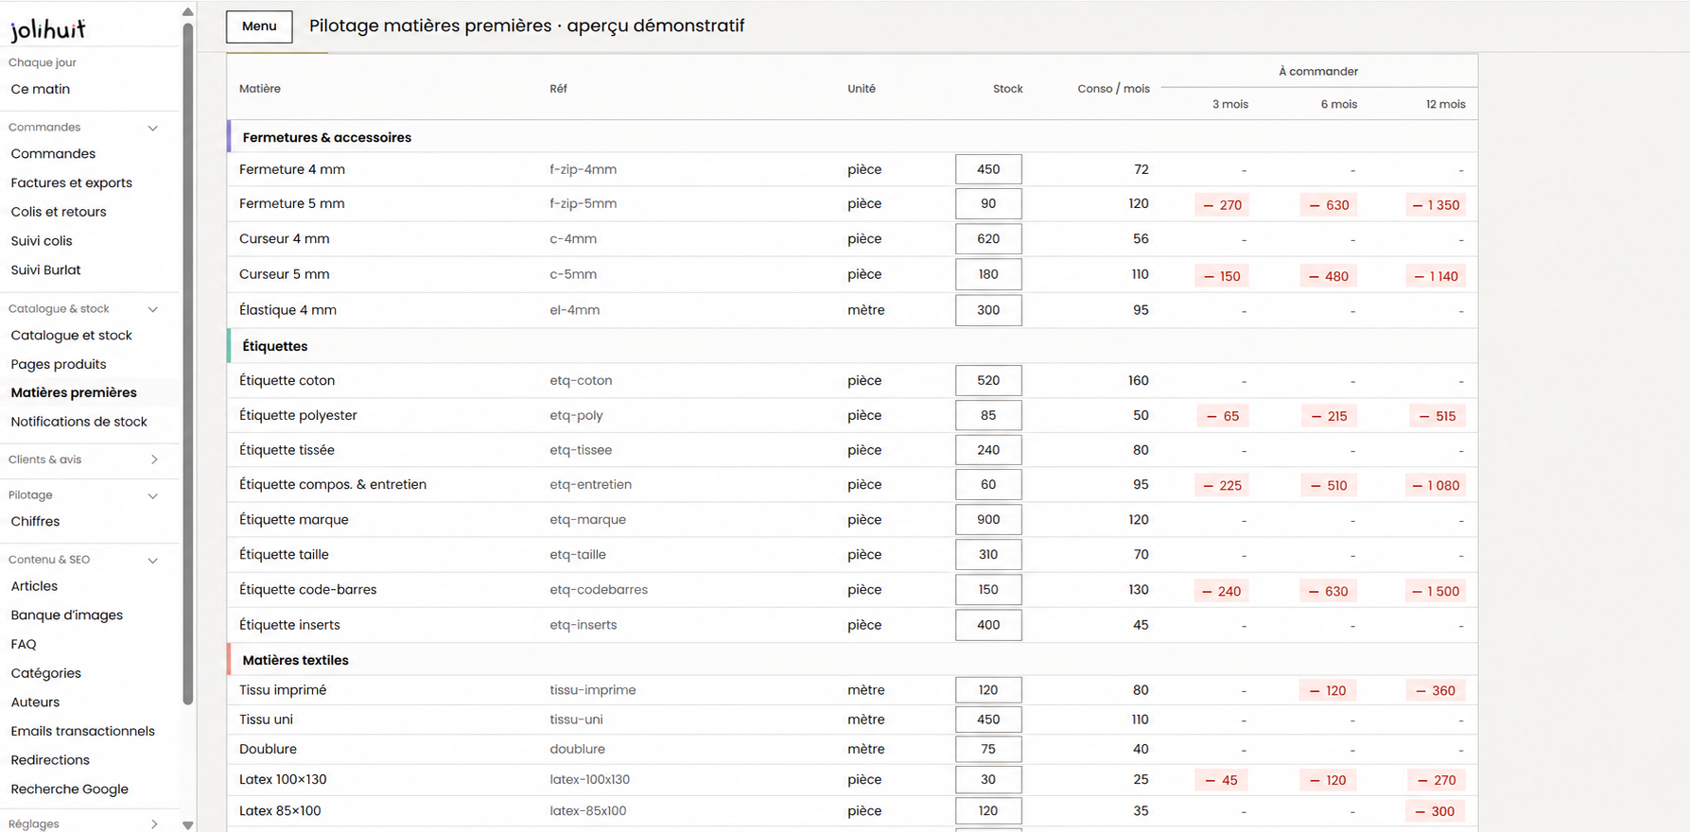This screenshot has height=832, width=1690.
Task: Expand the Réglages sidebar section
Action: [x=154, y=824]
